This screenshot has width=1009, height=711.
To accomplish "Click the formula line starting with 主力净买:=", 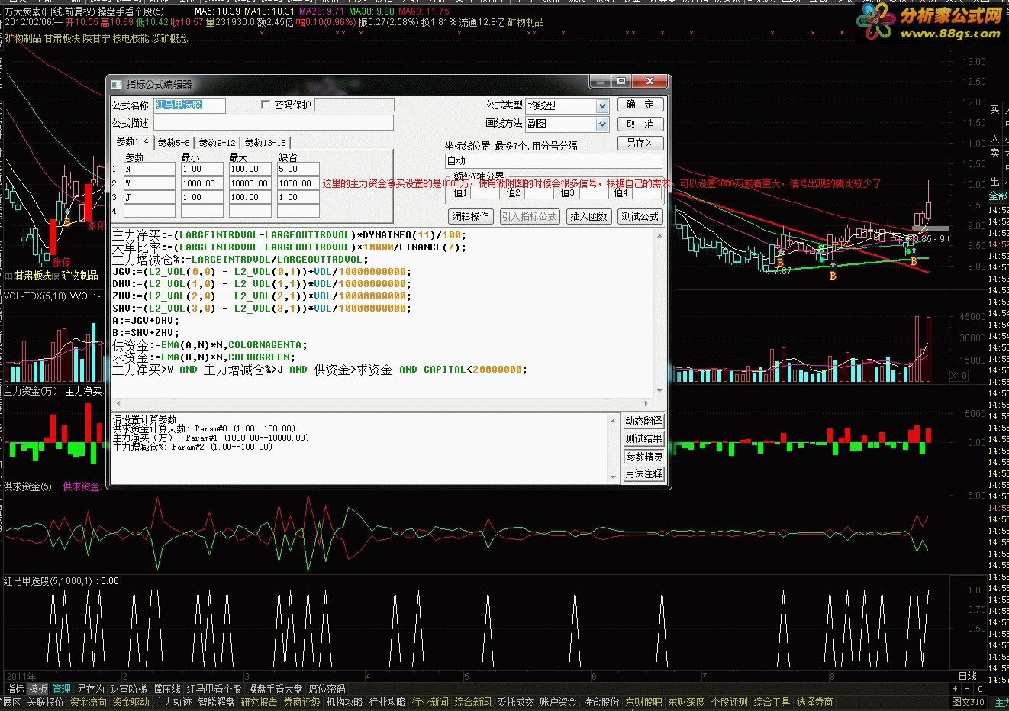I will pos(289,234).
